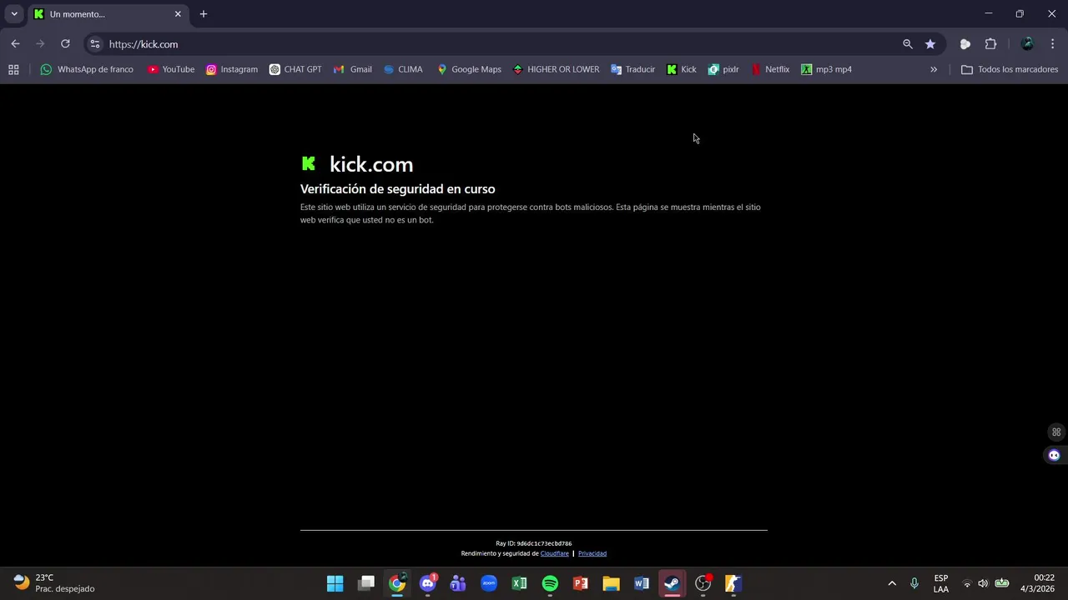This screenshot has width=1068, height=600.
Task: Expand hidden bookmarks with the double chevron
Action: (934, 69)
